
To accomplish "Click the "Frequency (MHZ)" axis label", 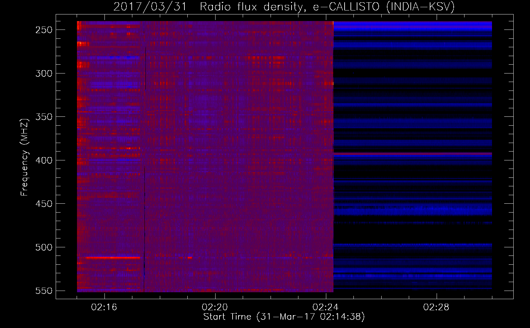I will click(x=25, y=157).
